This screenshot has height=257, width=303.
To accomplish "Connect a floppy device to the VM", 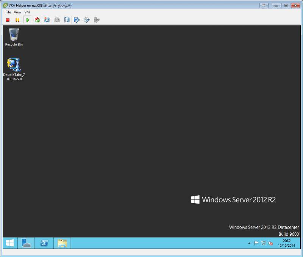I will [x=77, y=20].
